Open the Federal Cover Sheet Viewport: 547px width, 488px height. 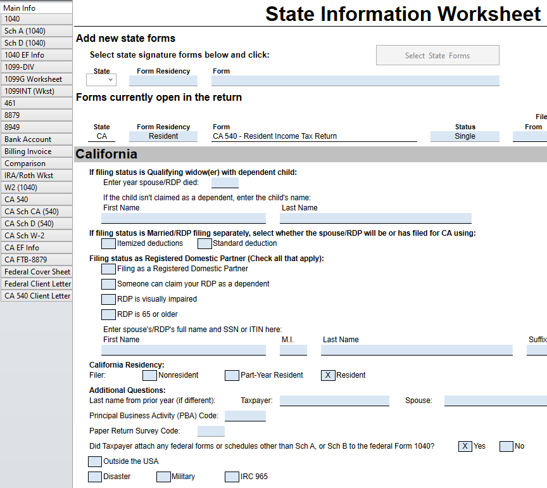click(36, 272)
